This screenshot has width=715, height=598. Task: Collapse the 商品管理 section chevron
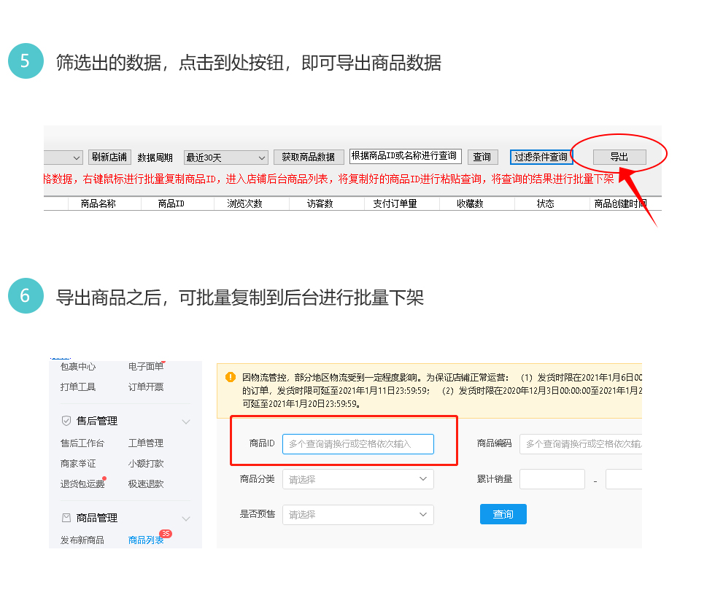pos(186,519)
